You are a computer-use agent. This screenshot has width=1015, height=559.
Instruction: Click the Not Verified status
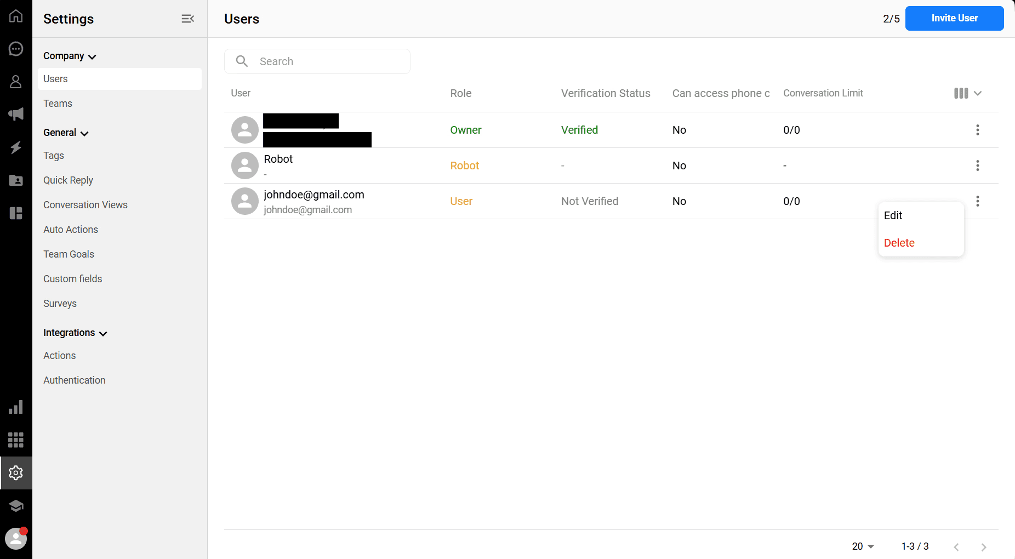coord(590,201)
